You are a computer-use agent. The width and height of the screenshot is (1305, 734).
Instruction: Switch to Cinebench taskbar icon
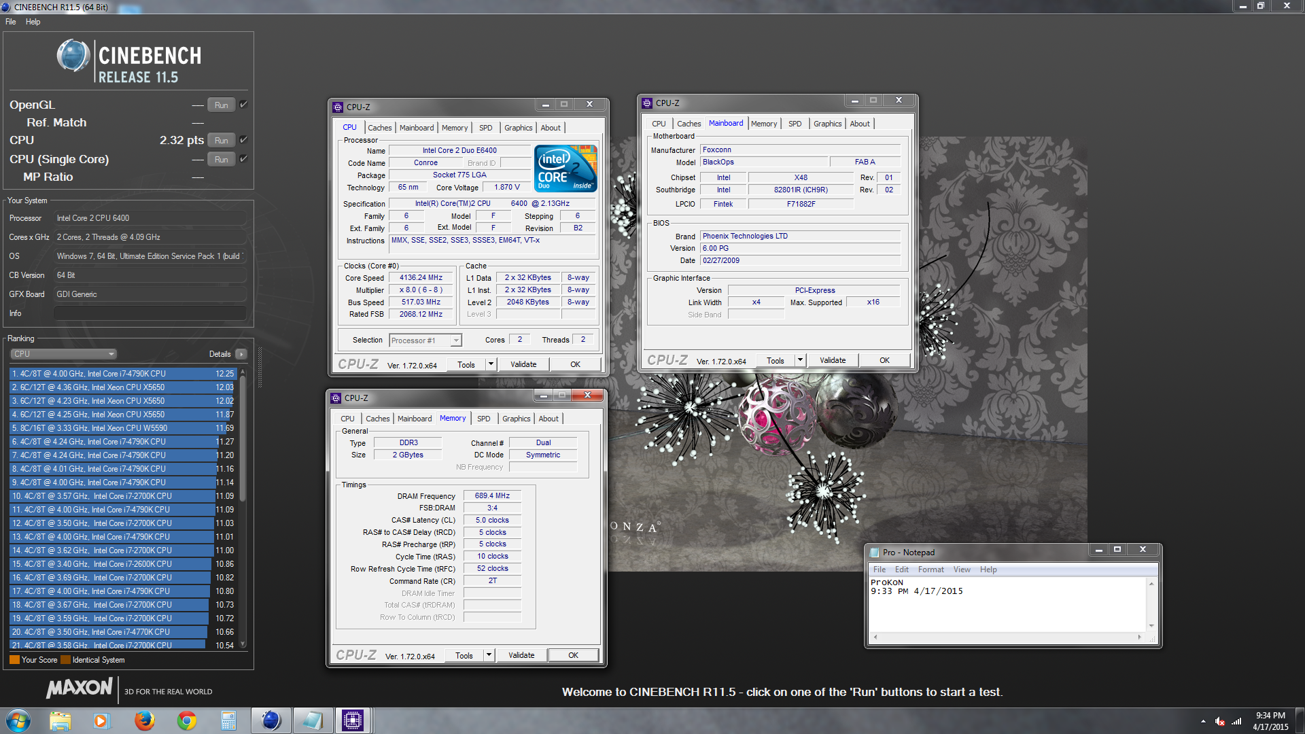(271, 720)
